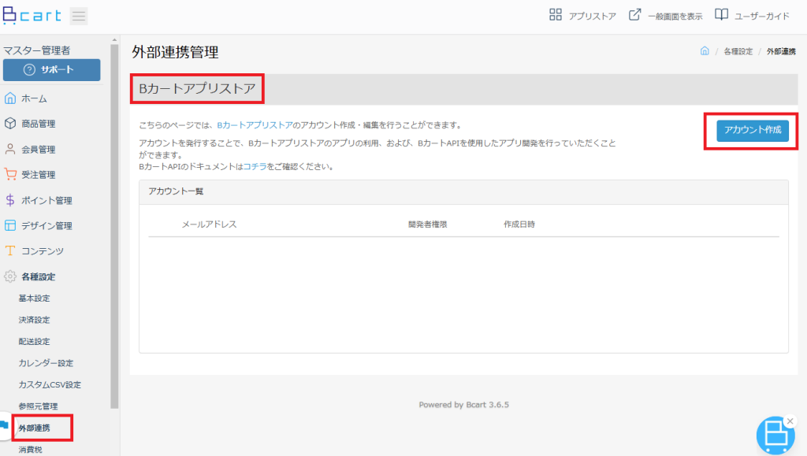Select 決済設定 submenu item

tap(34, 320)
